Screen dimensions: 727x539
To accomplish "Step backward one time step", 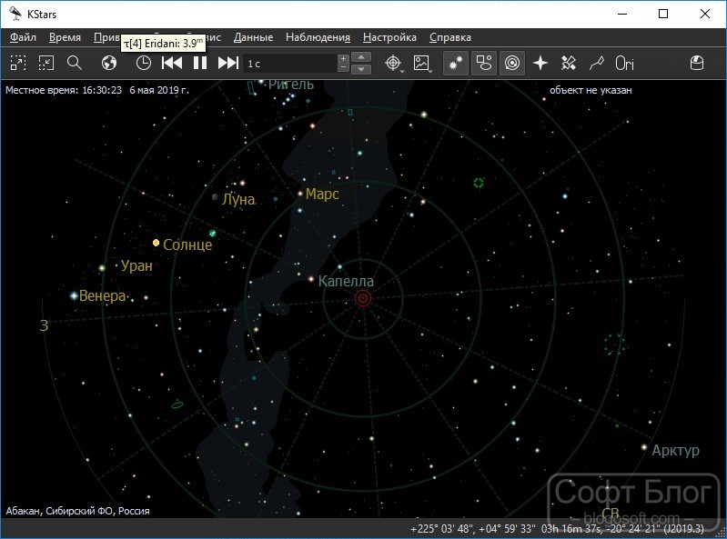I will point(172,63).
